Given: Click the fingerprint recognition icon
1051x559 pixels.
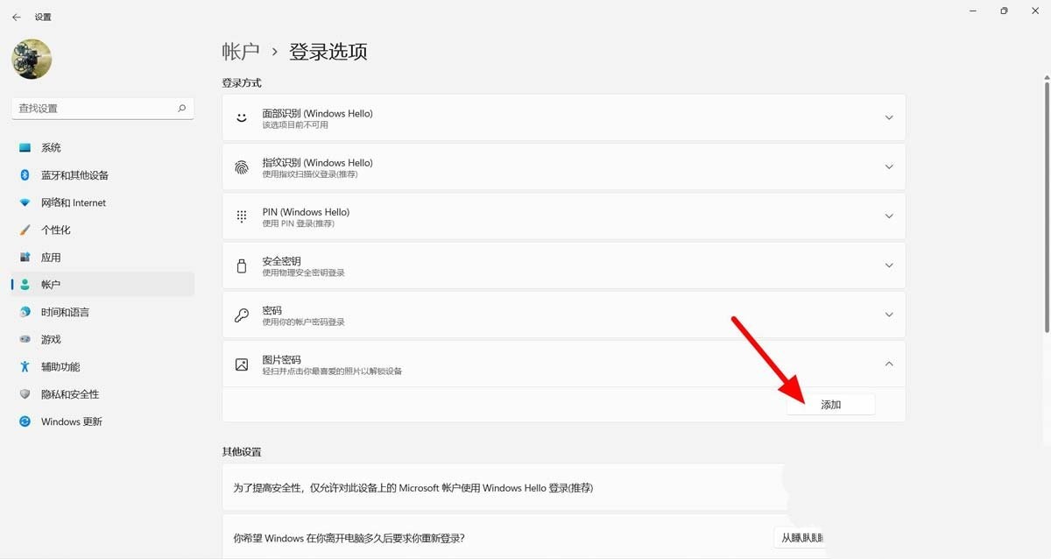Looking at the screenshot, I should click(x=241, y=166).
